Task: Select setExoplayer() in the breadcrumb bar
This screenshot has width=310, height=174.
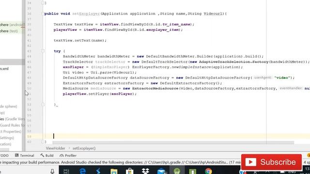Action: click(84, 148)
